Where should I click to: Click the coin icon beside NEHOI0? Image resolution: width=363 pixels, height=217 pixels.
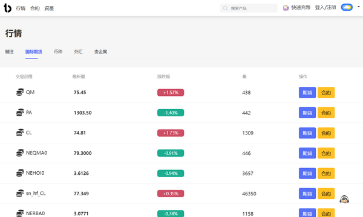(20, 173)
